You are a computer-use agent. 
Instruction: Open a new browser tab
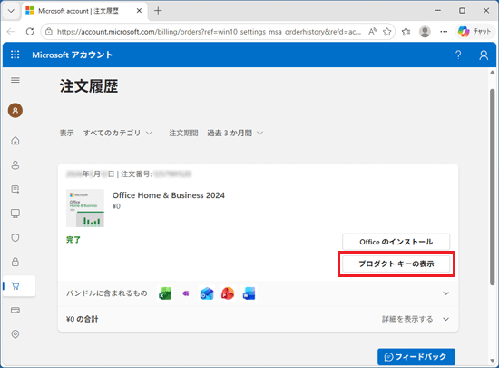click(158, 11)
